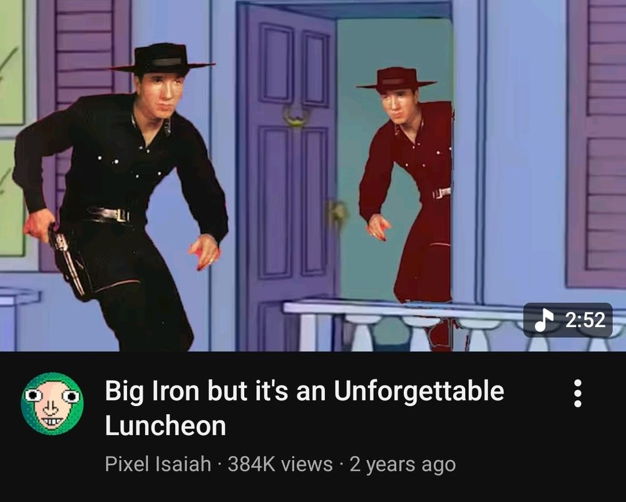Click the 2:52 duration label
626x502 pixels.
click(585, 320)
